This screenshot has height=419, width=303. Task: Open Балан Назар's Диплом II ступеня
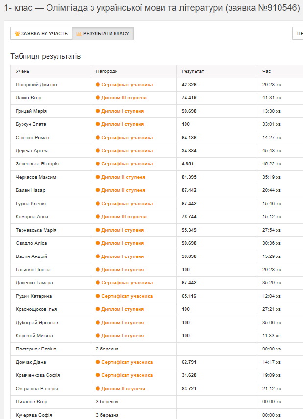[123, 190]
